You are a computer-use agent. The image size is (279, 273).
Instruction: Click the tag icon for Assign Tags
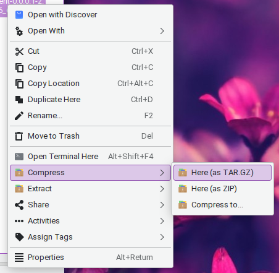click(19, 237)
